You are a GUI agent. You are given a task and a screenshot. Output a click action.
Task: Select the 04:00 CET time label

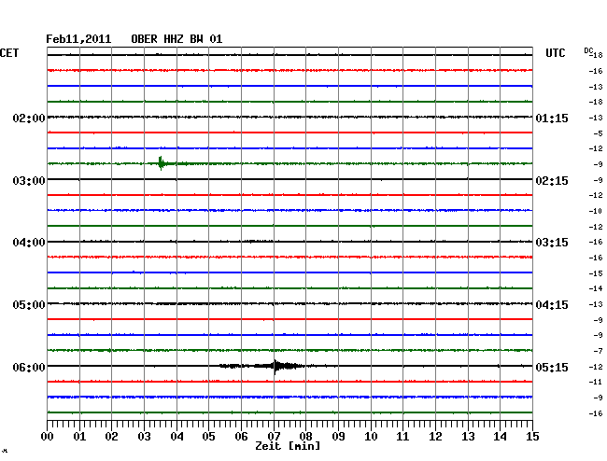(29, 243)
